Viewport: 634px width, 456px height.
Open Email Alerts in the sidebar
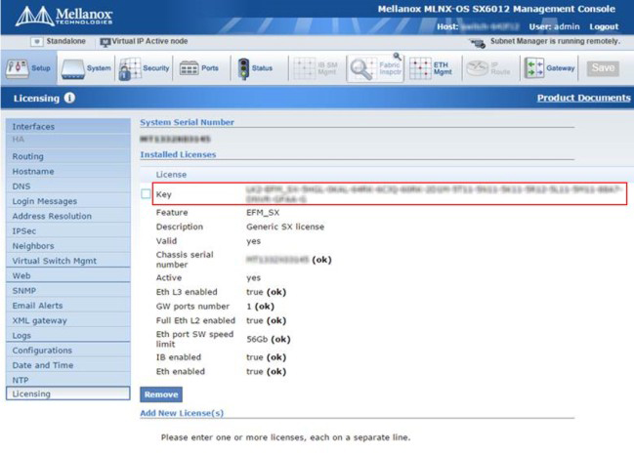(68, 306)
